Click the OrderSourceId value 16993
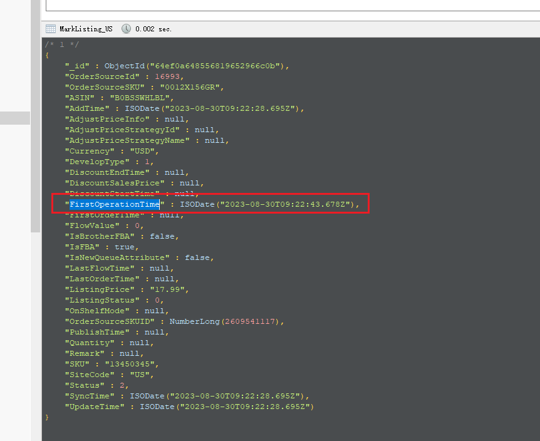Screen dimensions: 540x441 tap(167, 76)
